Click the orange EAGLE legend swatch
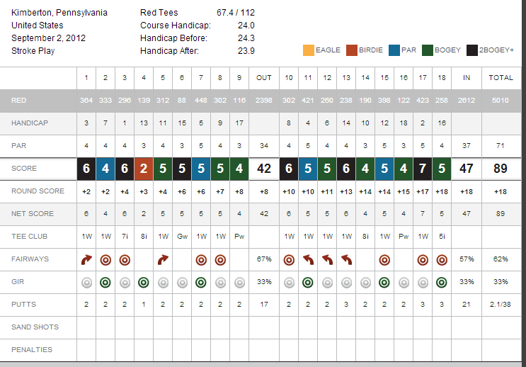Screen dimensions: 526x367 (308, 50)
